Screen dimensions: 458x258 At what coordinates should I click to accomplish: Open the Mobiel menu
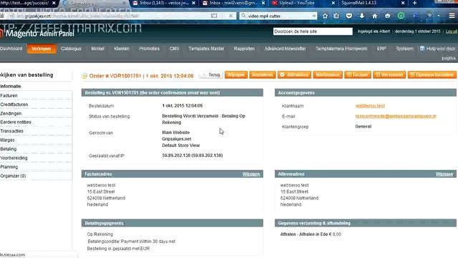click(97, 49)
